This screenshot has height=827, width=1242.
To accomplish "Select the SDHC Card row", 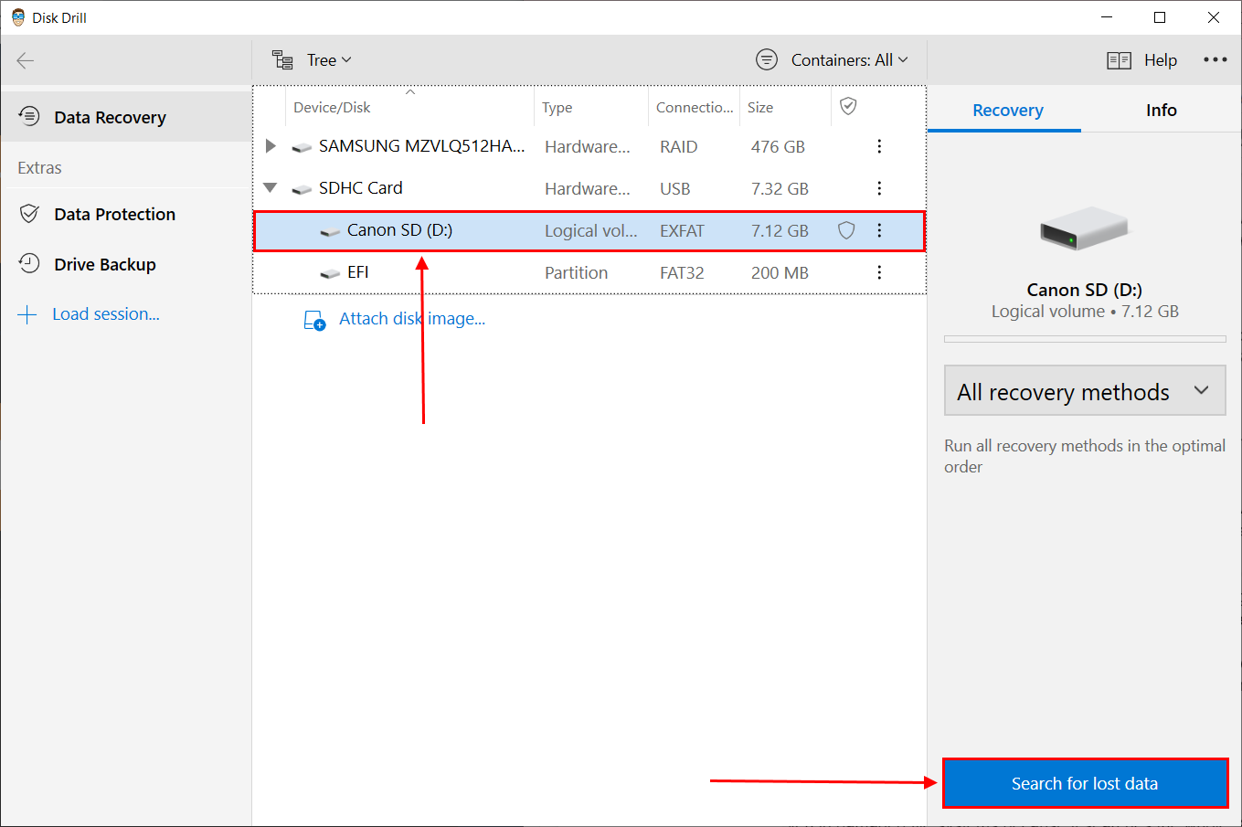I will click(x=589, y=188).
